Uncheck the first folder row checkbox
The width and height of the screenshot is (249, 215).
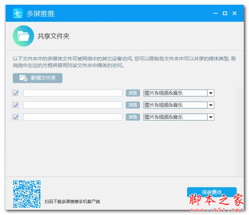pos(15,93)
